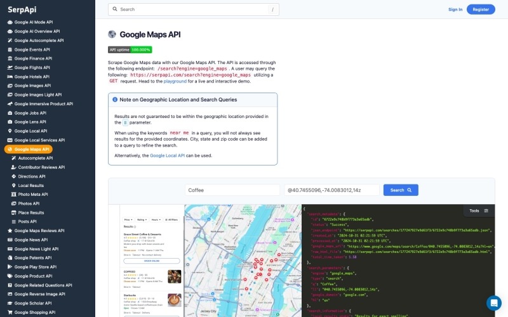Image resolution: width=508 pixels, height=317 pixels.
Task: Follow the playground link
Action: click(175, 81)
